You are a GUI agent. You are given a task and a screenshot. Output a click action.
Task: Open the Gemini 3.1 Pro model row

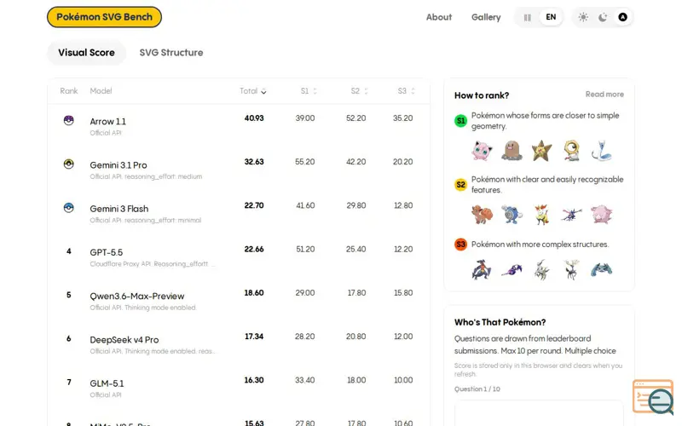[239, 170]
